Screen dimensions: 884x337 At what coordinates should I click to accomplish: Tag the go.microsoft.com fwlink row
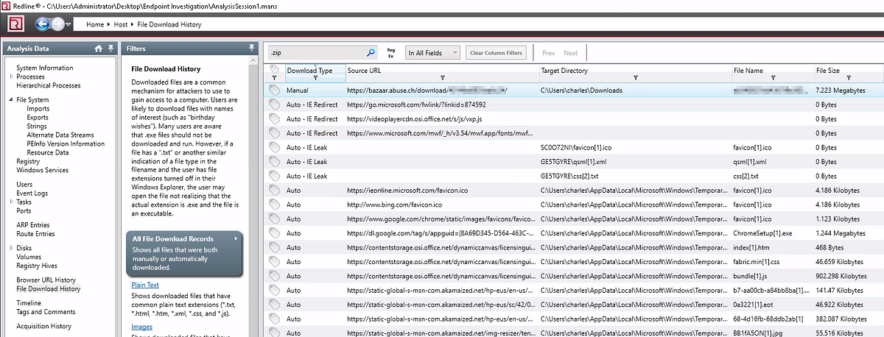(274, 104)
